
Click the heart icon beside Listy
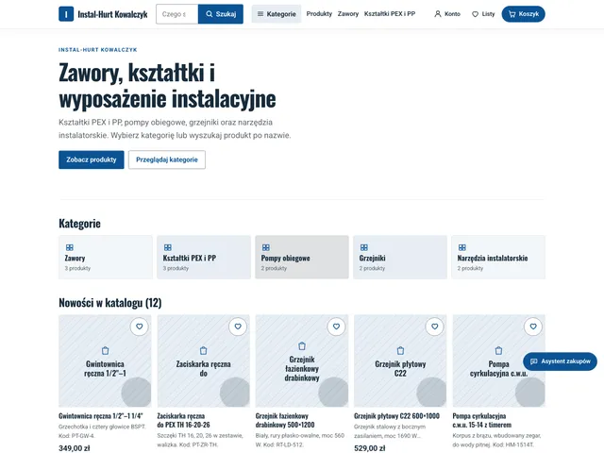[475, 14]
